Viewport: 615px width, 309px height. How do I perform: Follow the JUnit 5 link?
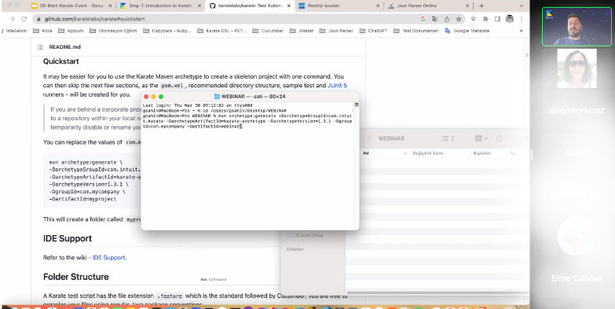[337, 85]
